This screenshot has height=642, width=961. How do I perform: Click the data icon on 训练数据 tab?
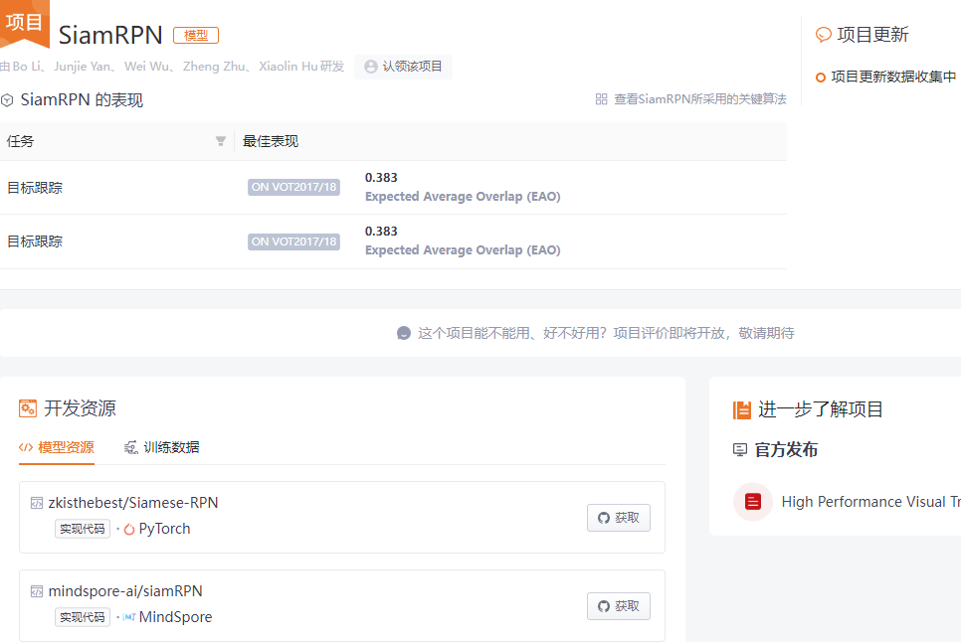coord(130,447)
